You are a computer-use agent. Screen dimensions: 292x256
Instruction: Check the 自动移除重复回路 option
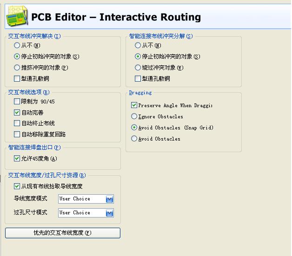[17, 134]
